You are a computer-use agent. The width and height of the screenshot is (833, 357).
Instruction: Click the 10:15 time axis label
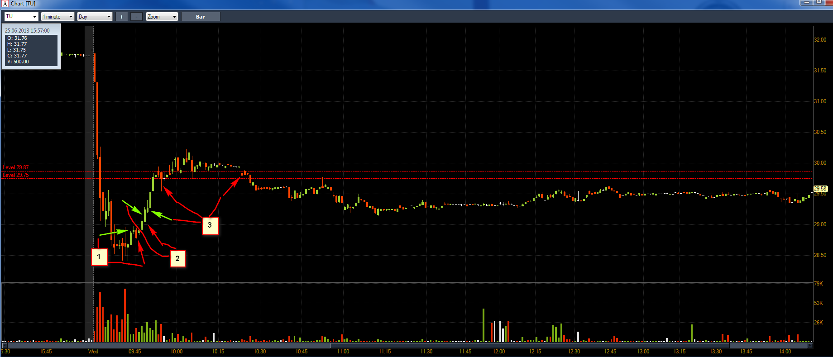(218, 352)
